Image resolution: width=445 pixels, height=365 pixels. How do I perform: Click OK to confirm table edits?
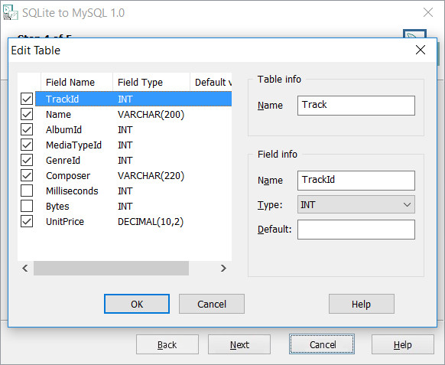[x=137, y=304]
